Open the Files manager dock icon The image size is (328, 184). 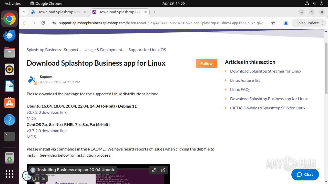click(9, 53)
